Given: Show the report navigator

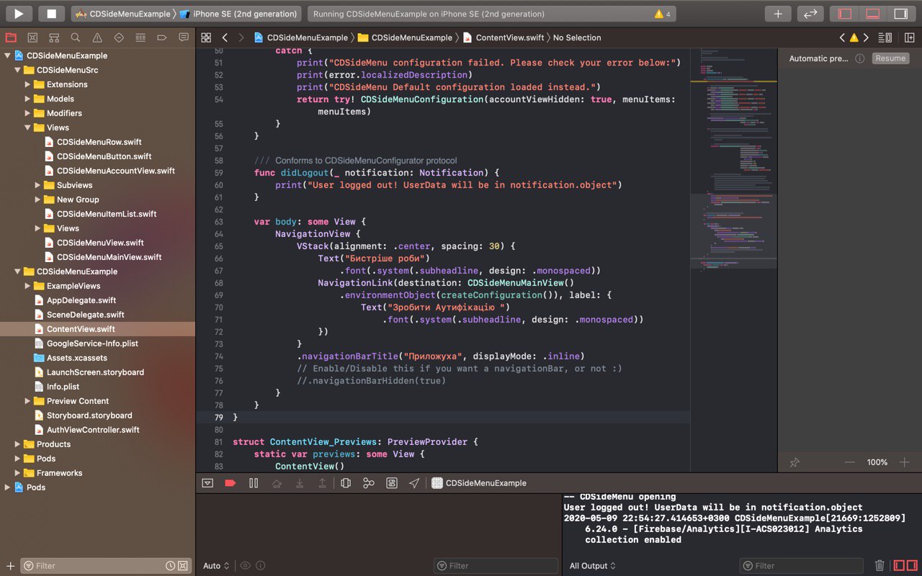Looking at the screenshot, I should [x=184, y=37].
